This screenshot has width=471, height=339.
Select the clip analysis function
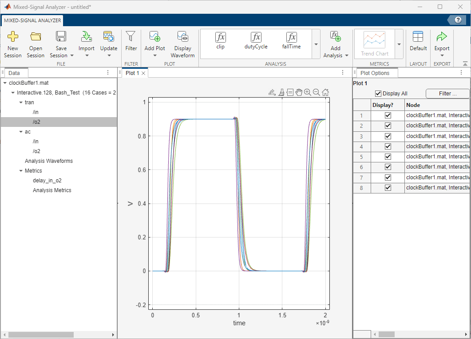(220, 42)
